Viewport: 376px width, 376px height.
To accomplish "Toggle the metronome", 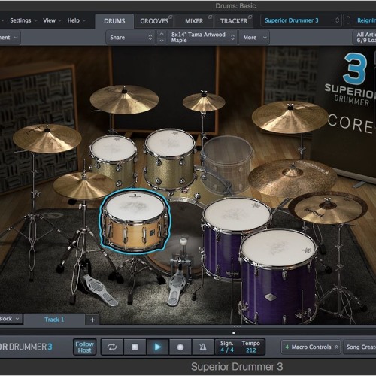I will (203, 347).
